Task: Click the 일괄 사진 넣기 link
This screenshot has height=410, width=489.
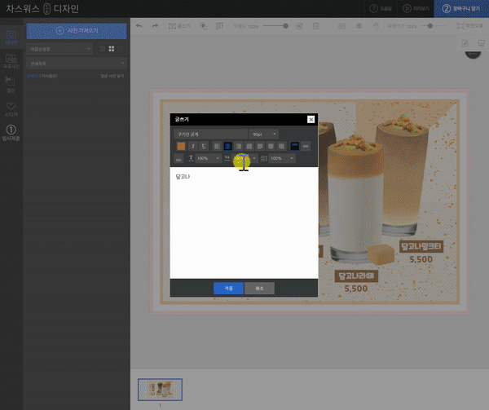Action: [x=112, y=76]
